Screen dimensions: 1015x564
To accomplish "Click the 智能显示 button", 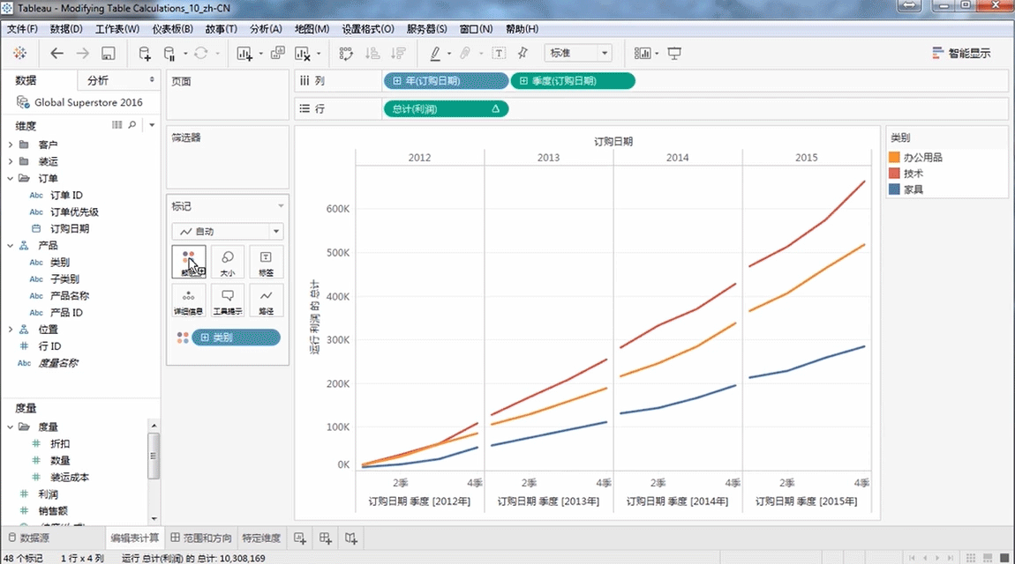I will coord(961,54).
